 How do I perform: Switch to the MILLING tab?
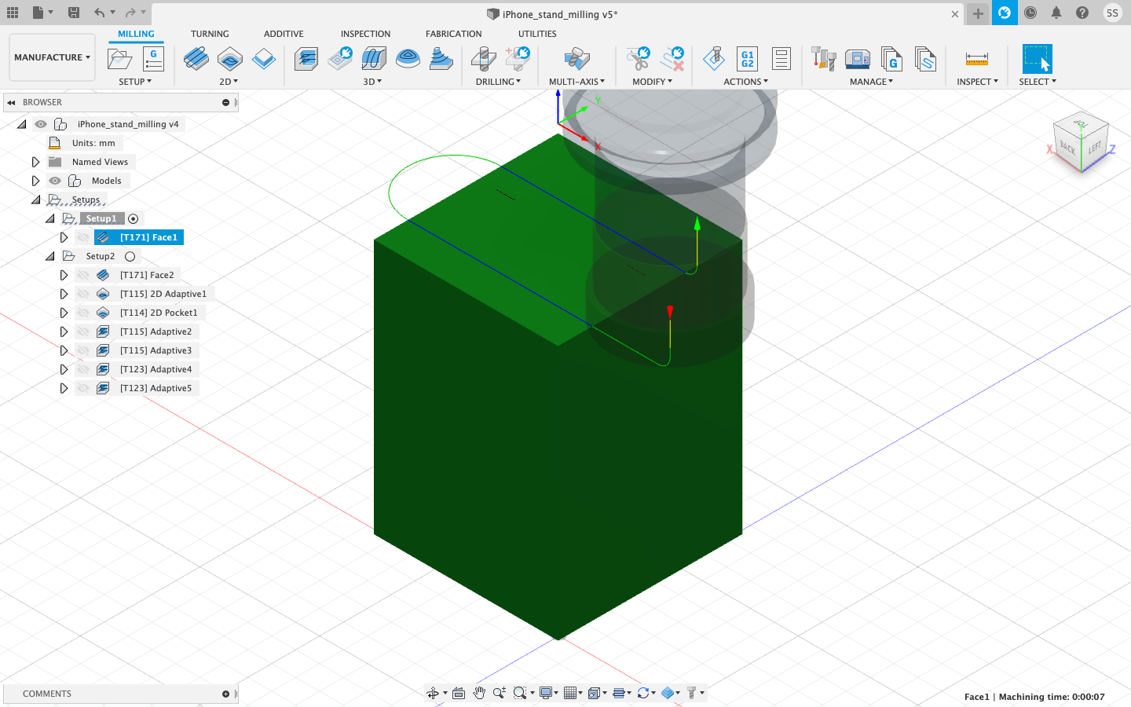(136, 34)
